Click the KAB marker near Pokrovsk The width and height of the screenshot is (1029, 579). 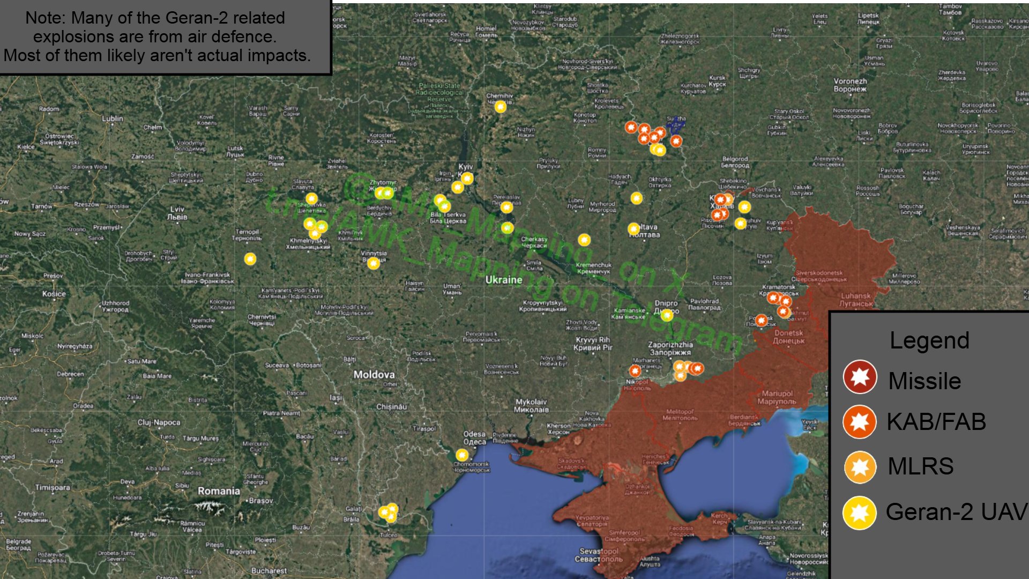(x=761, y=320)
